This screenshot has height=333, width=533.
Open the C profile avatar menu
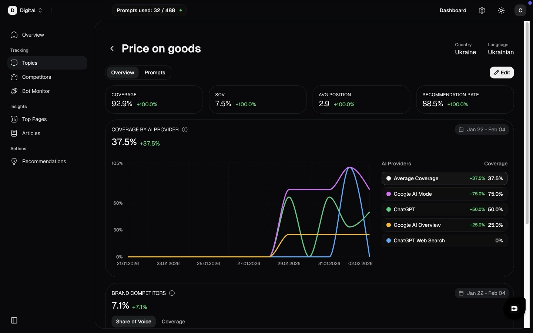pos(520,10)
